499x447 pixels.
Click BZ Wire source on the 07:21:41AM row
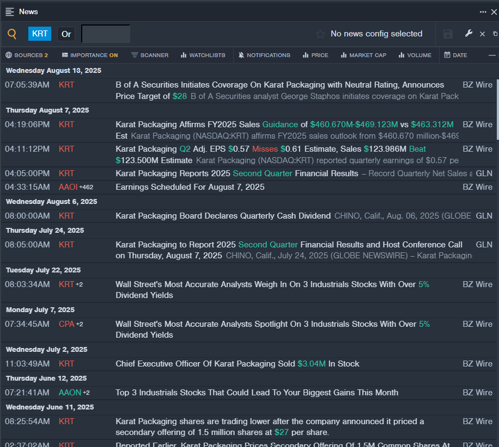[x=478, y=393]
